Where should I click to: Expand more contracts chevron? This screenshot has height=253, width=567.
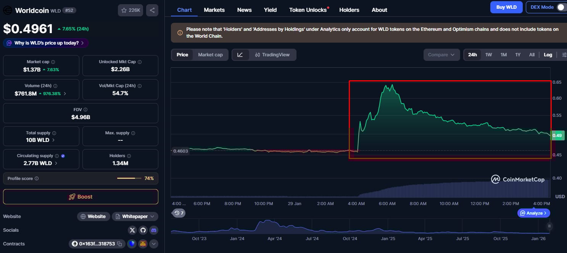[153, 244]
